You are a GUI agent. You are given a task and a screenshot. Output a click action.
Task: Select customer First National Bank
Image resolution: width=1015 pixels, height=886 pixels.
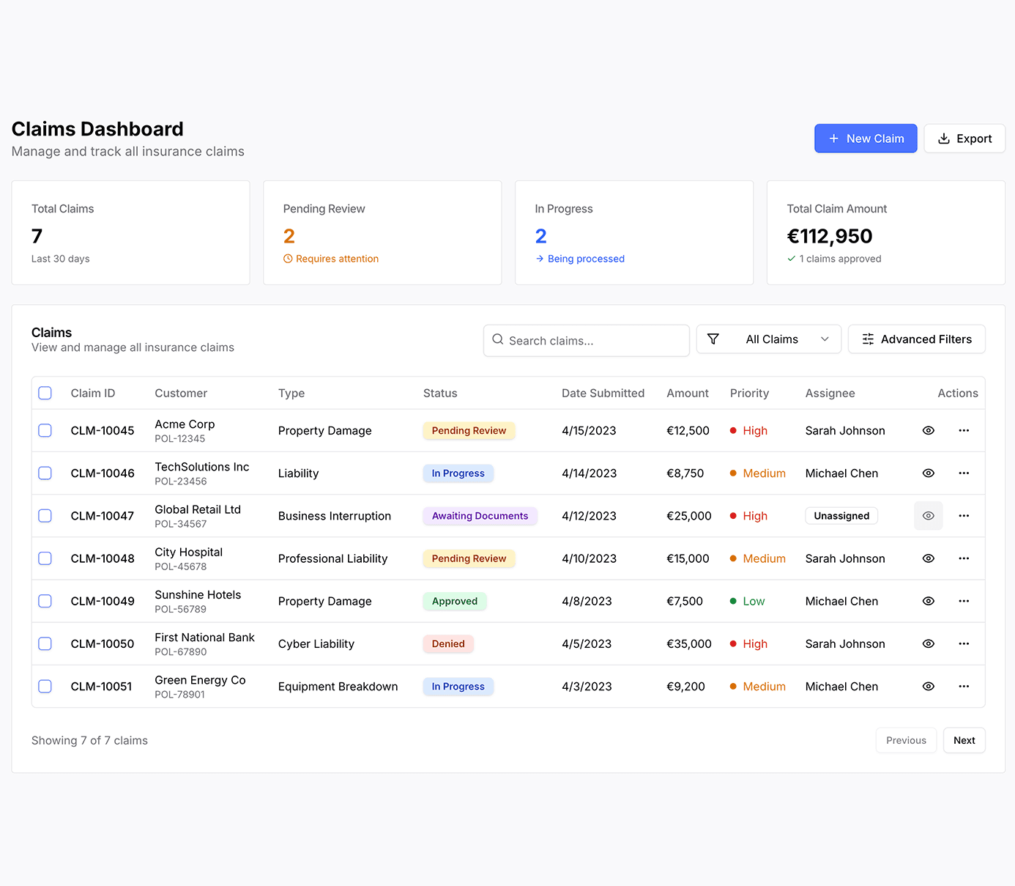(x=204, y=637)
